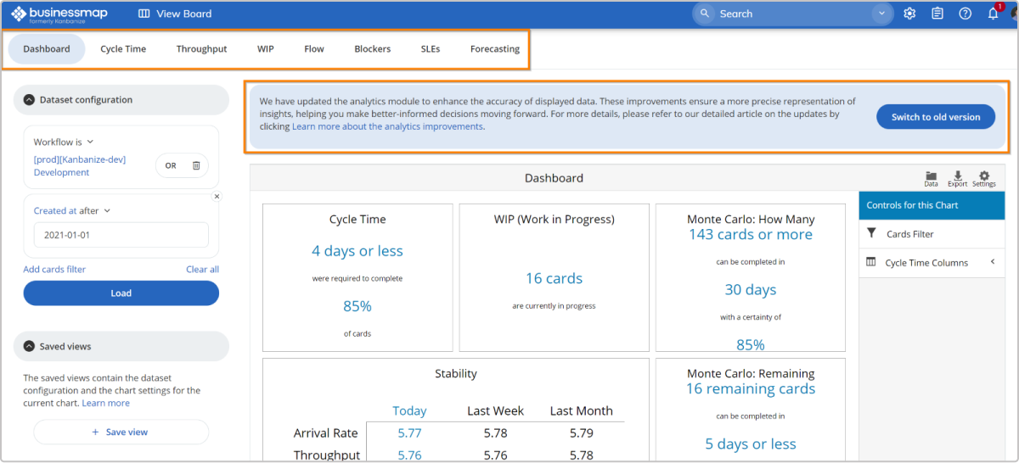Remove the Created at filter
The height and width of the screenshot is (463, 1019).
(217, 197)
